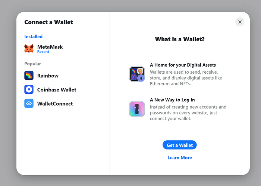The height and width of the screenshot is (186, 261).
Task: Choose the WalletConnect text option
Action: pos(55,104)
